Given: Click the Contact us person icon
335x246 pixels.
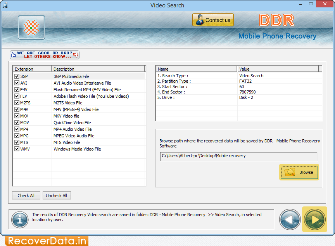Looking at the screenshot, I should (199, 19).
